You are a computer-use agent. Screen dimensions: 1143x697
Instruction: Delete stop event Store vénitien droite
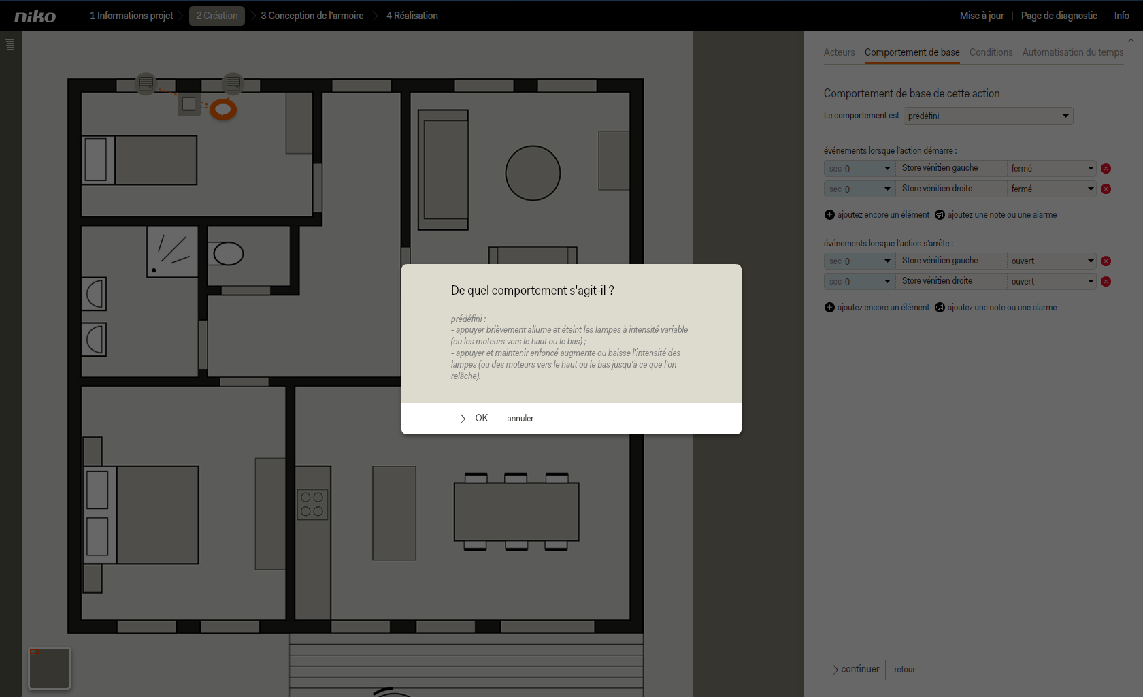1106,282
